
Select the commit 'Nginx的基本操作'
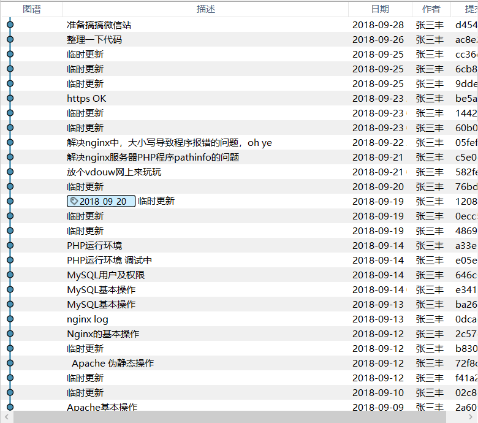103,334
